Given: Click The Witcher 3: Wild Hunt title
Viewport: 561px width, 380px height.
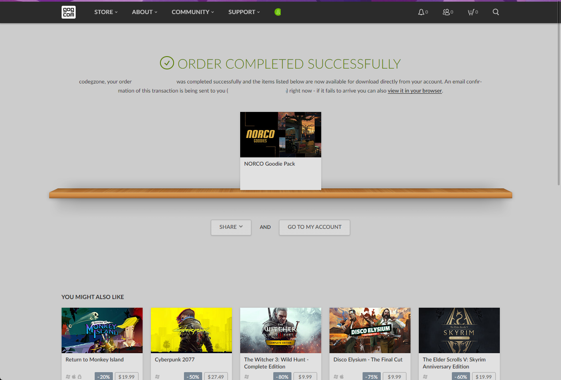Looking at the screenshot, I should (277, 363).
